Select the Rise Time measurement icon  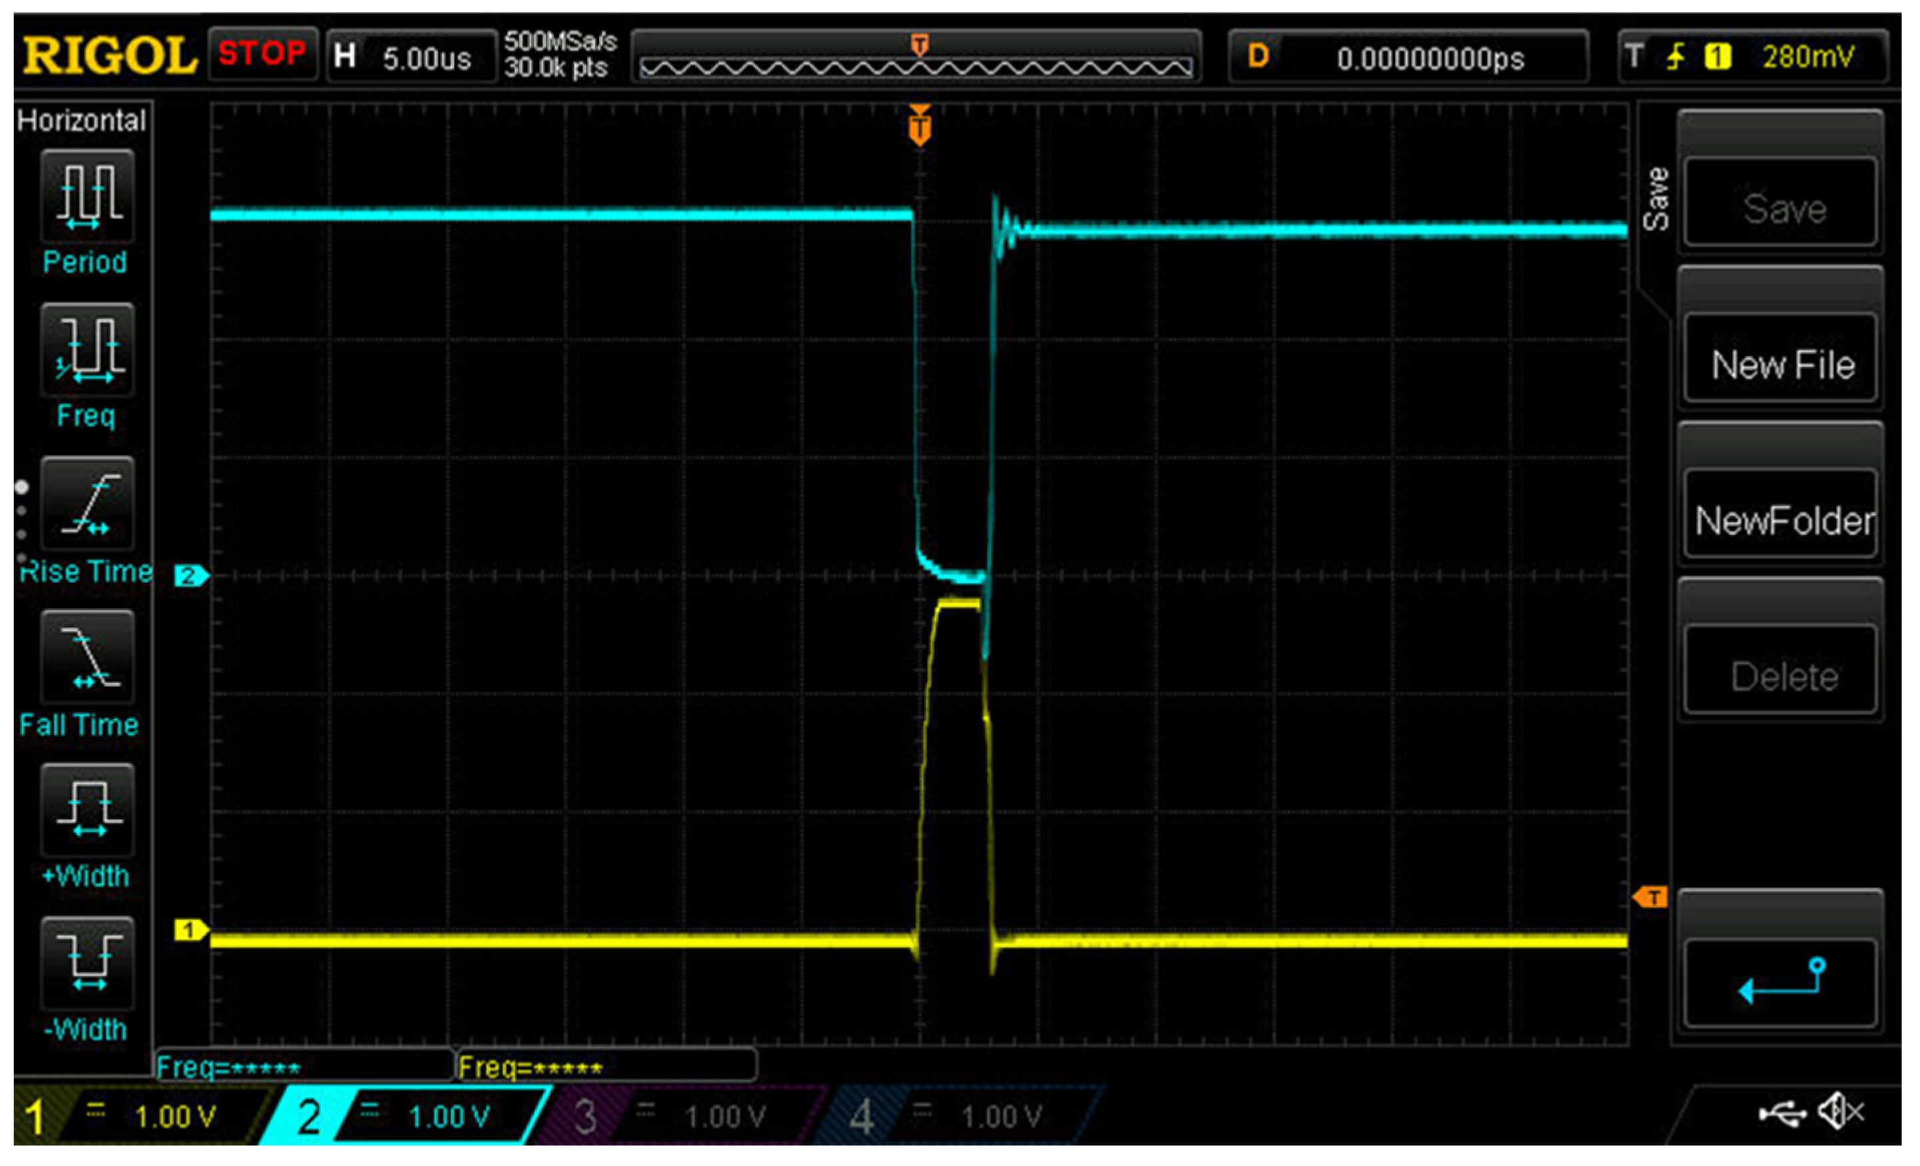click(87, 504)
